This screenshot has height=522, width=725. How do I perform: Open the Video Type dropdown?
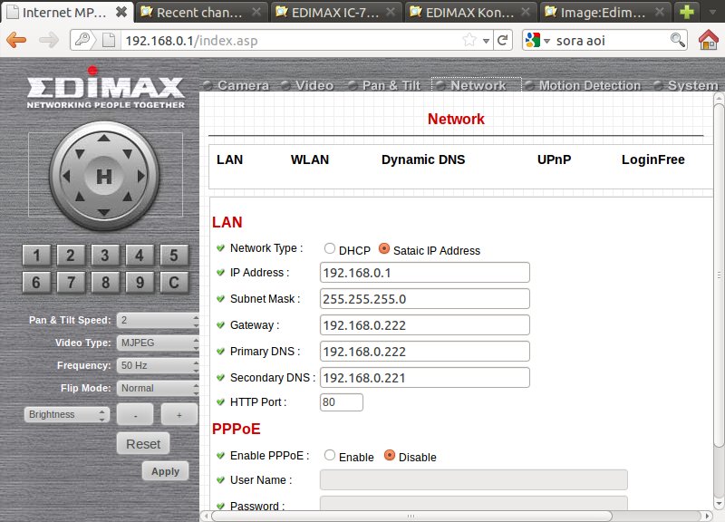click(x=159, y=343)
